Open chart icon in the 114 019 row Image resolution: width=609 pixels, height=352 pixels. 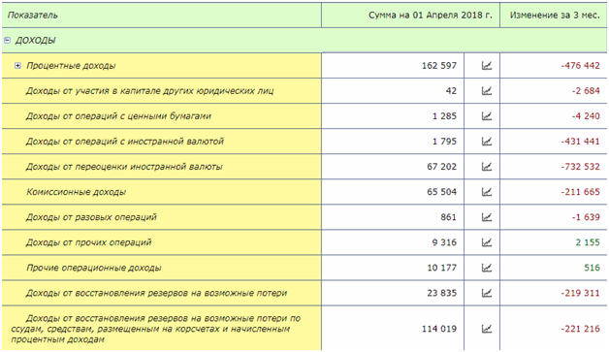click(486, 329)
